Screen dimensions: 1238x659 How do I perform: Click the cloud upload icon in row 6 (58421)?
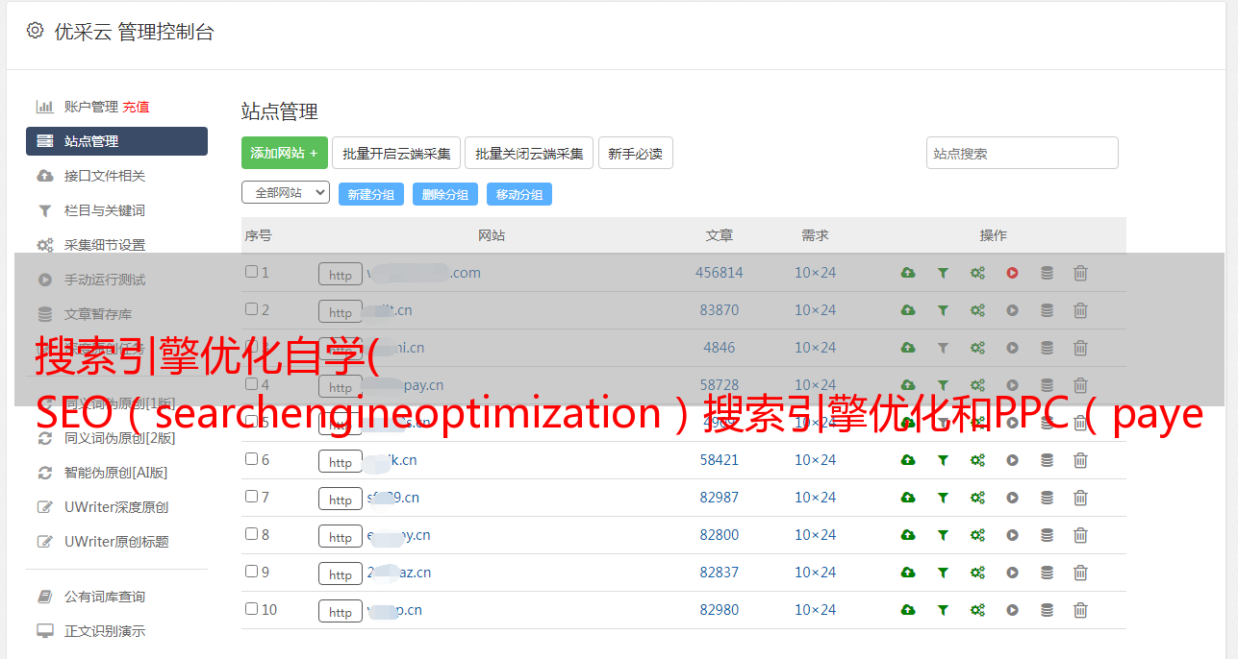pos(908,460)
